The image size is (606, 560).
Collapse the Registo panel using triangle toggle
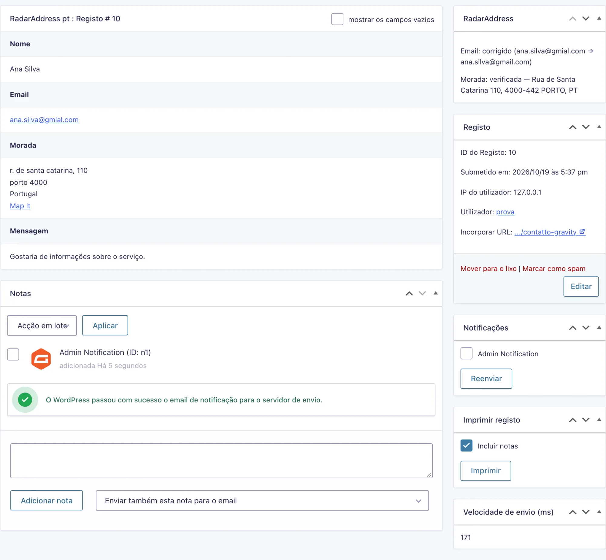tap(599, 127)
